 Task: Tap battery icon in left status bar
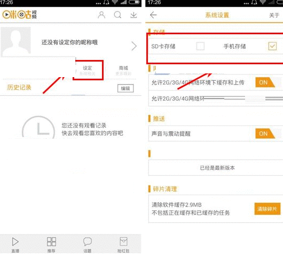(134, 2)
